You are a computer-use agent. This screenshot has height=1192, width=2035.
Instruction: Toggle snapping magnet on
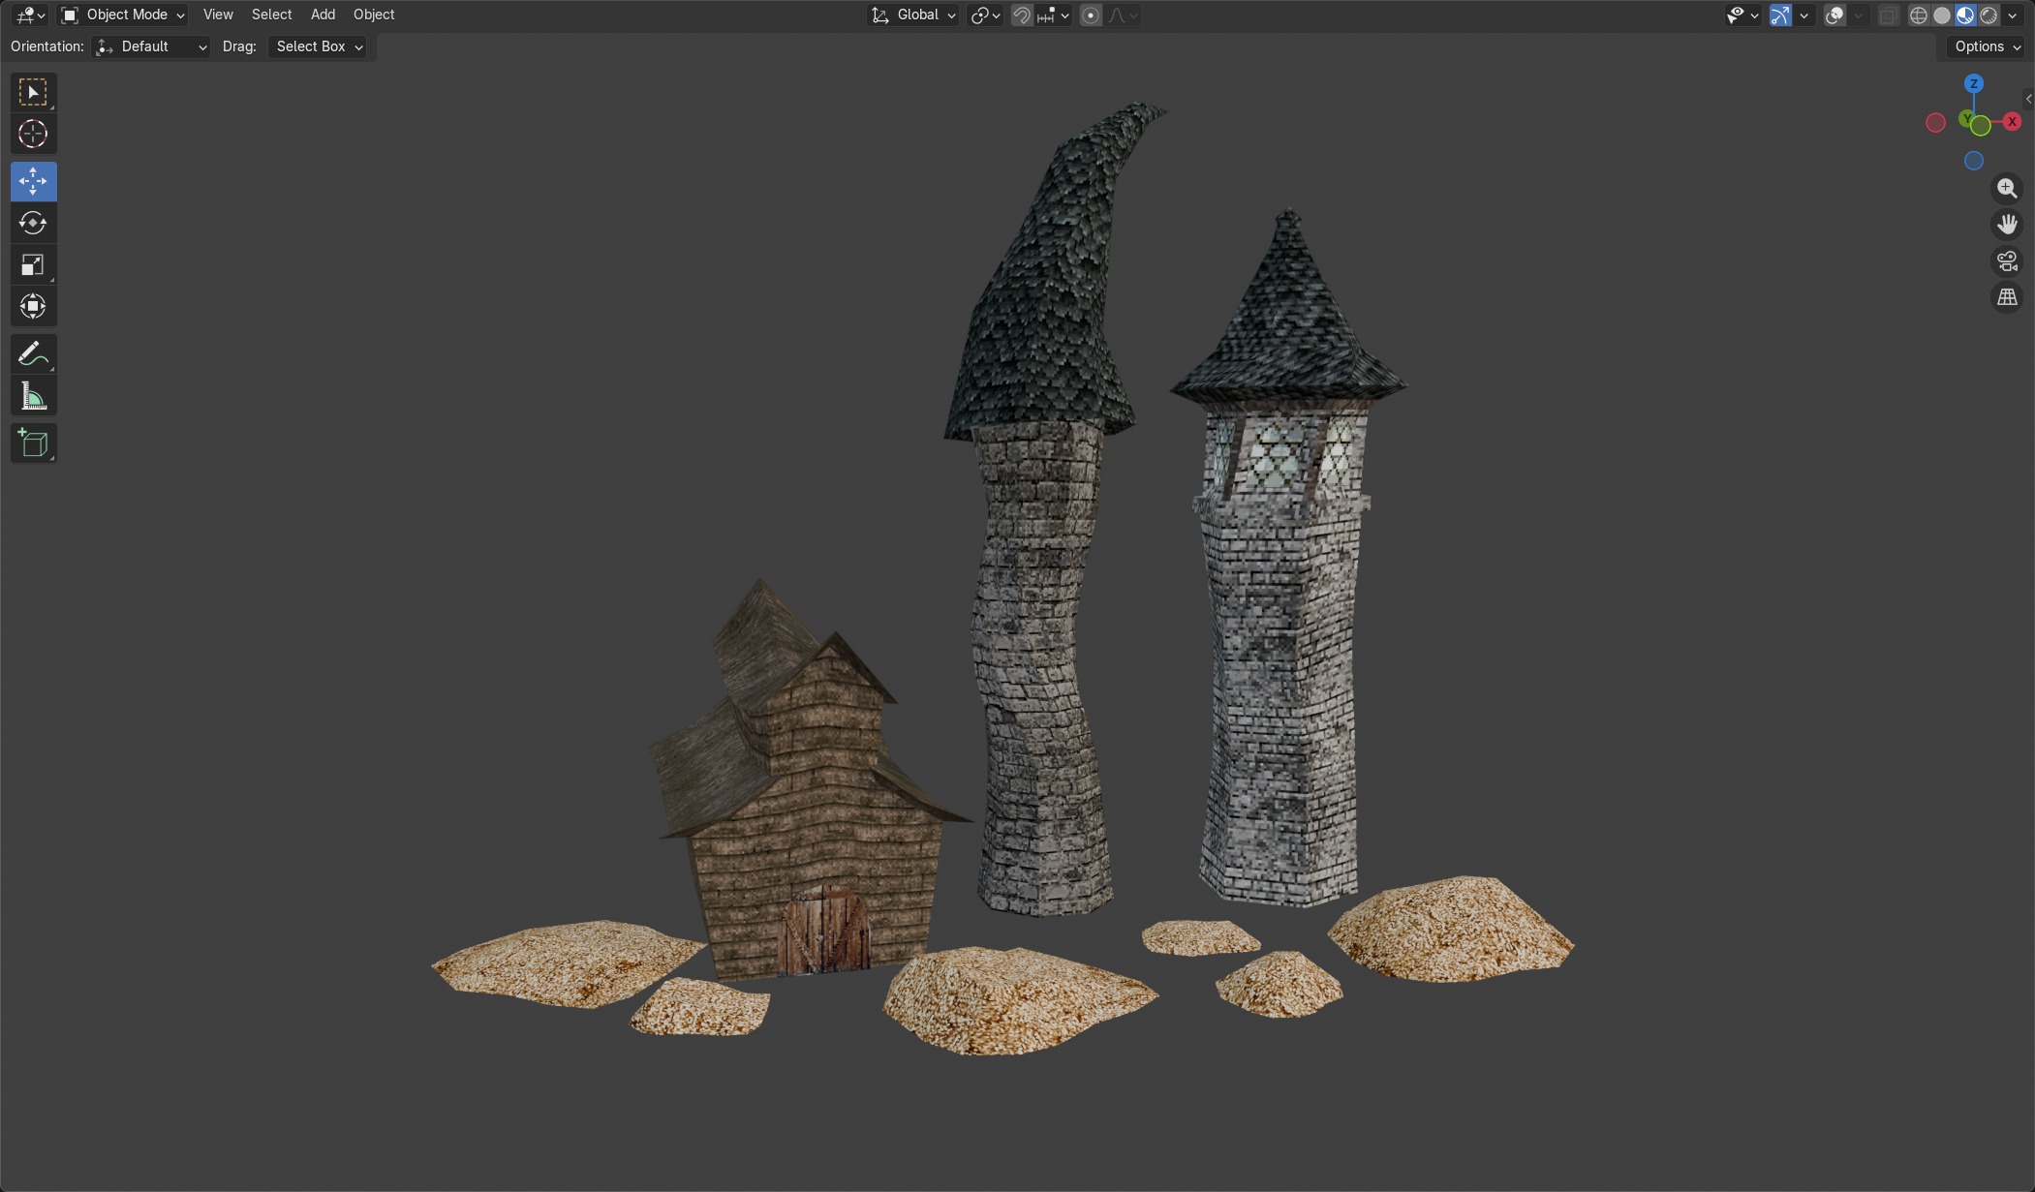point(1021,15)
